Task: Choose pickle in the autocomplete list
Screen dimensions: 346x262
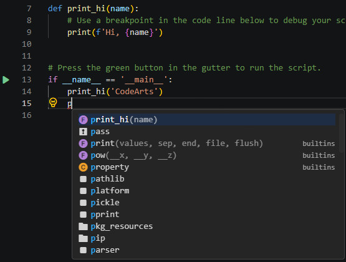Action: pos(207,203)
